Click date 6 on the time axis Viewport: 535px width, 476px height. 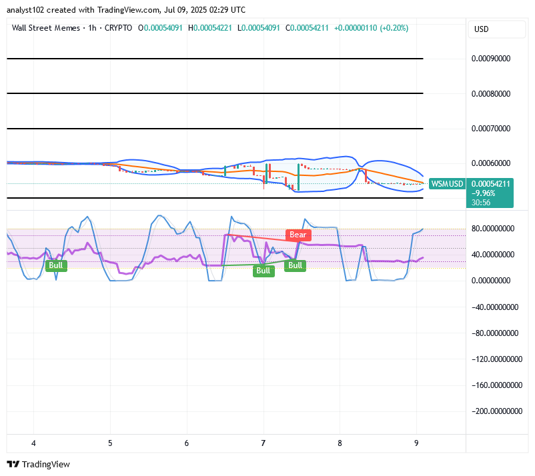[x=187, y=443]
